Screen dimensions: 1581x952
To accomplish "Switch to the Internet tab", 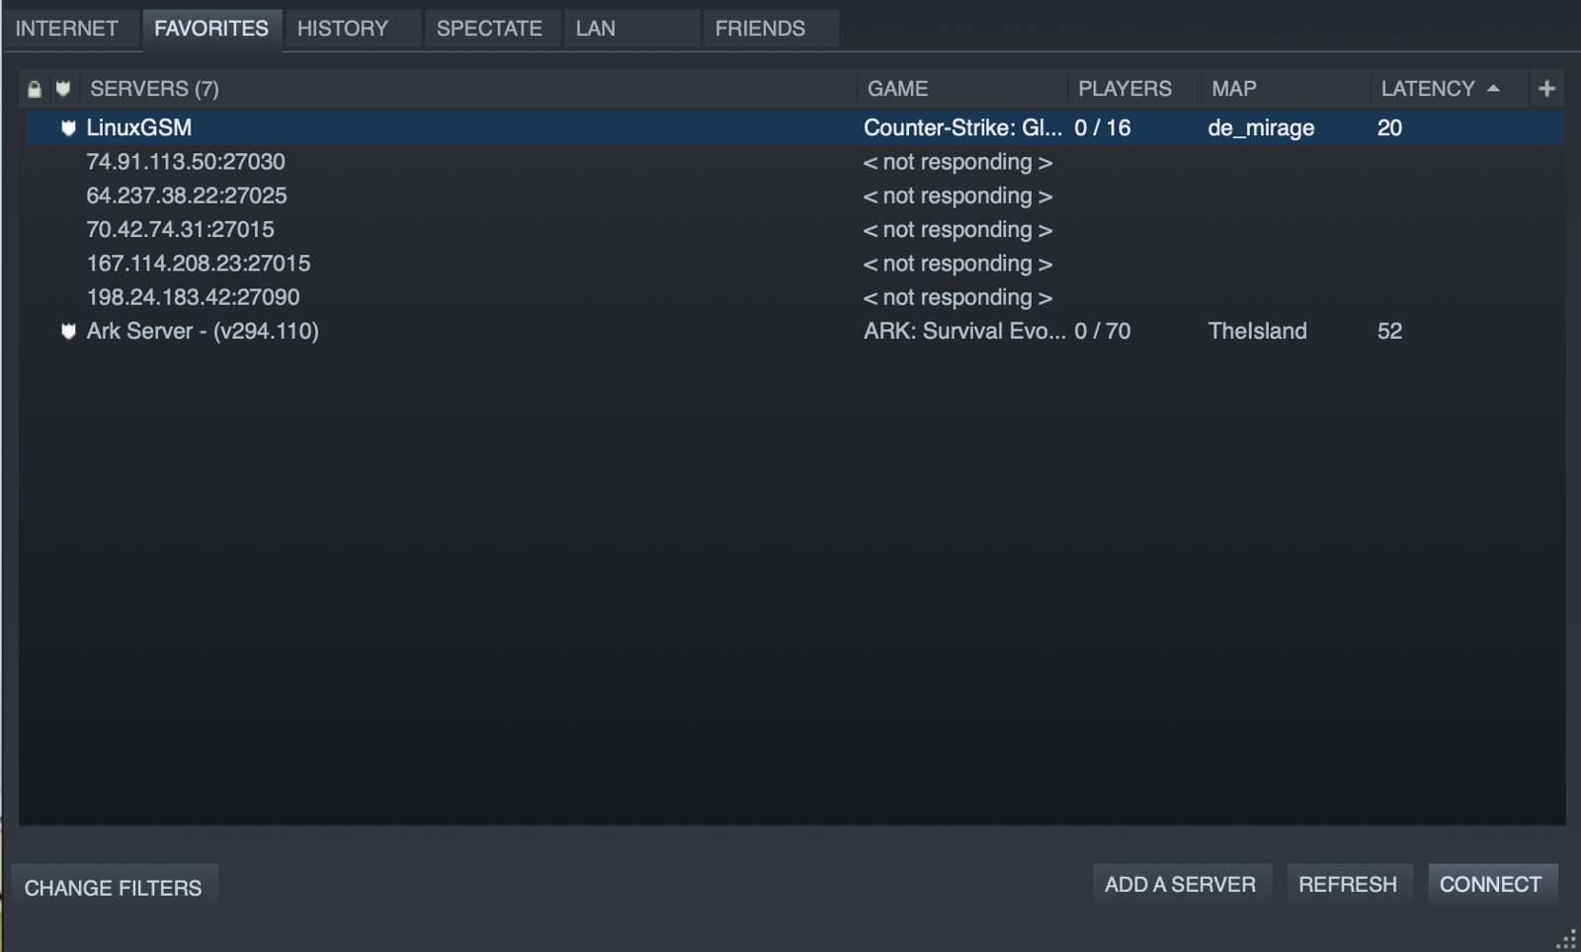I will [65, 28].
